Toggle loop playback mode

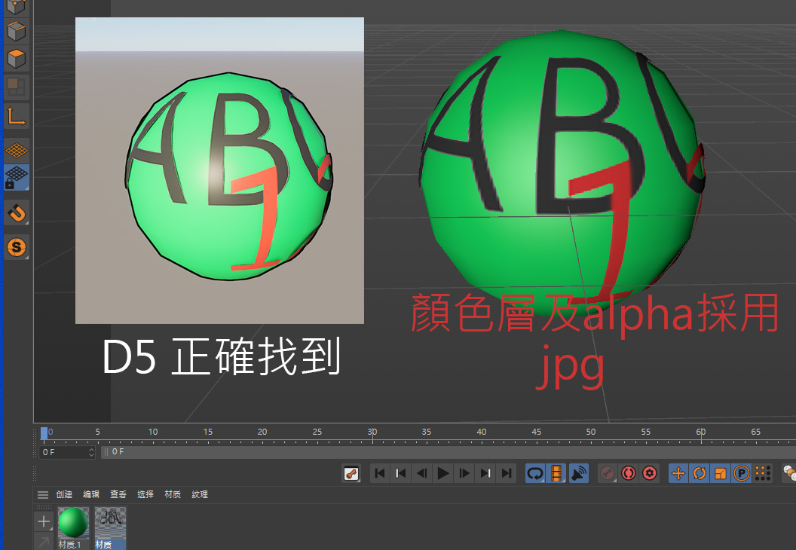(535, 473)
